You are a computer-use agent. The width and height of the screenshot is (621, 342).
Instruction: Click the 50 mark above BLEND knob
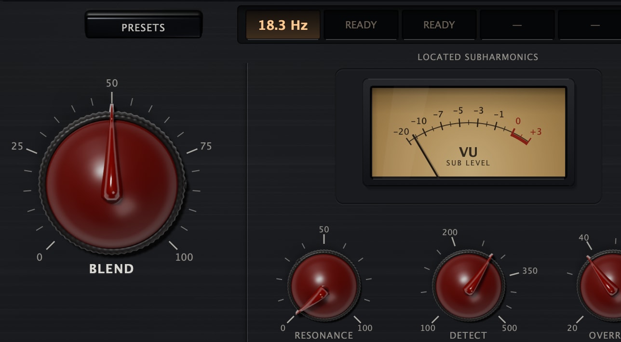[x=112, y=83]
